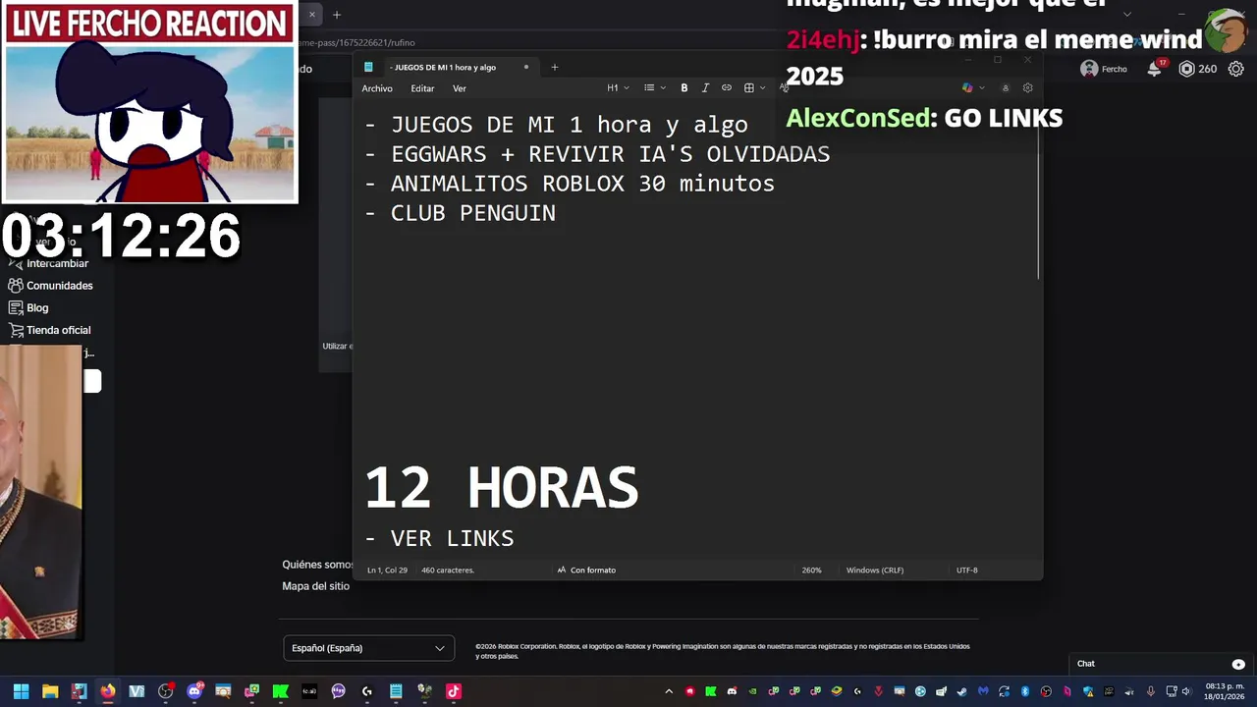Open the Archivo menu in Notepad

(x=377, y=88)
